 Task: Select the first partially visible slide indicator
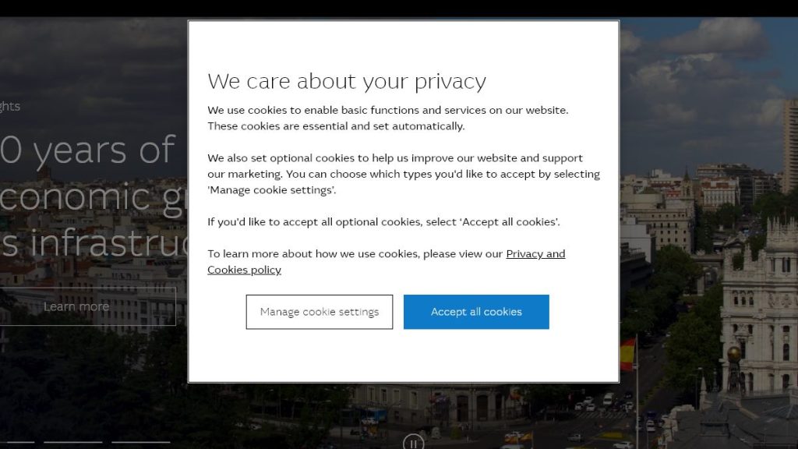click(x=17, y=442)
